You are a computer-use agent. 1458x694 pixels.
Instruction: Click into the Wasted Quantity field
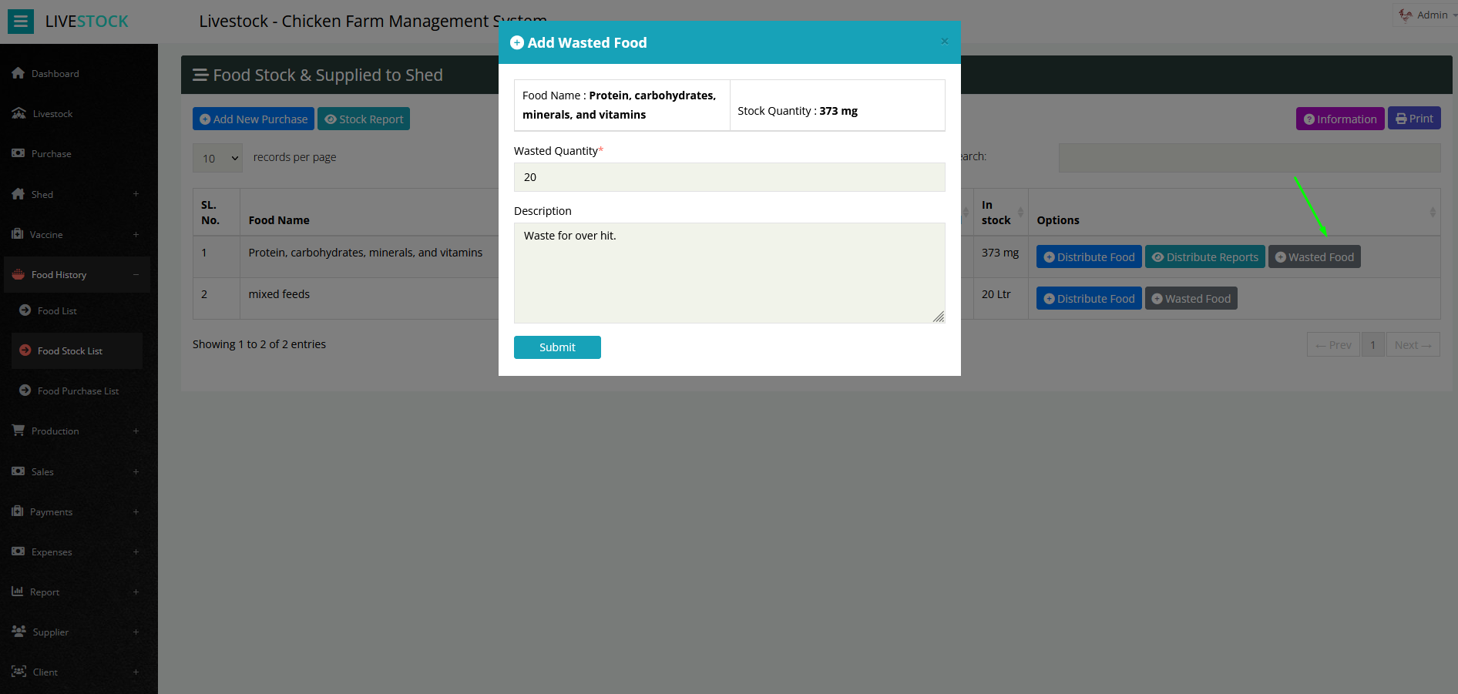(x=729, y=177)
